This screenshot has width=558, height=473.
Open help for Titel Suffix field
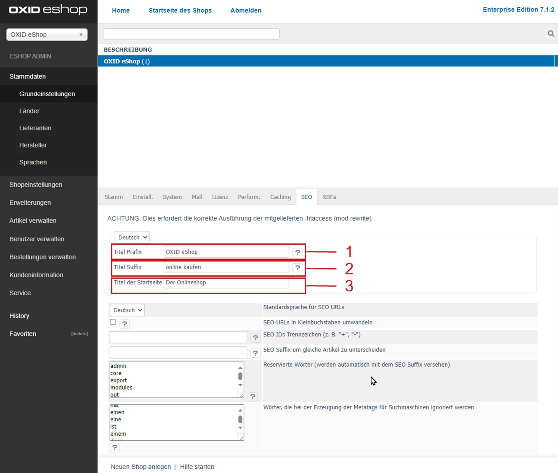pos(298,267)
